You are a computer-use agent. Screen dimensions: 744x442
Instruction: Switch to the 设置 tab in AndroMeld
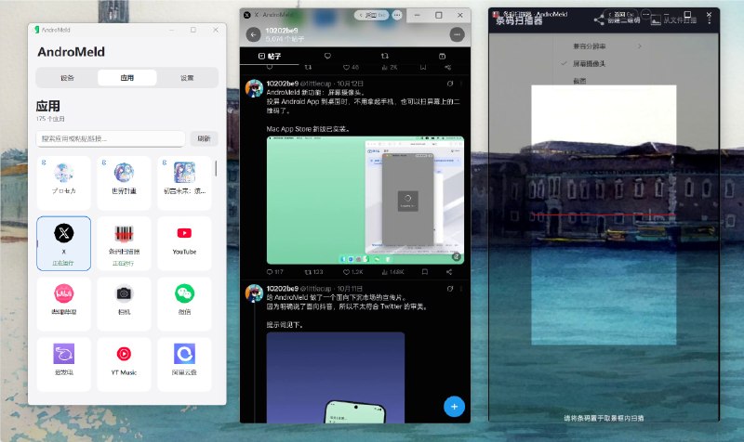187,78
